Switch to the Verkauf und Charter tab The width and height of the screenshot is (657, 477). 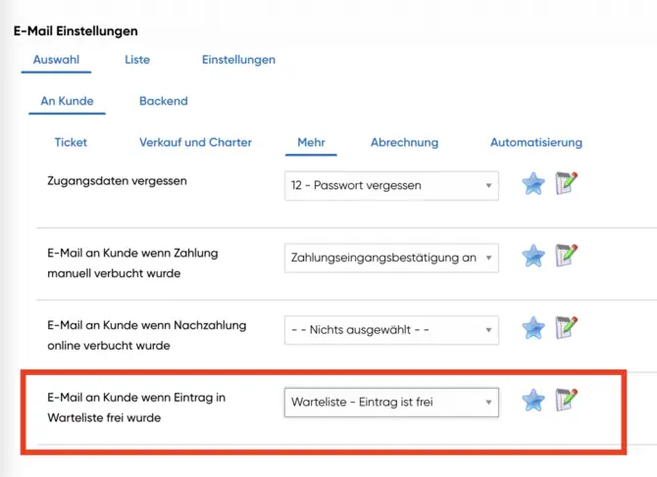click(x=195, y=142)
